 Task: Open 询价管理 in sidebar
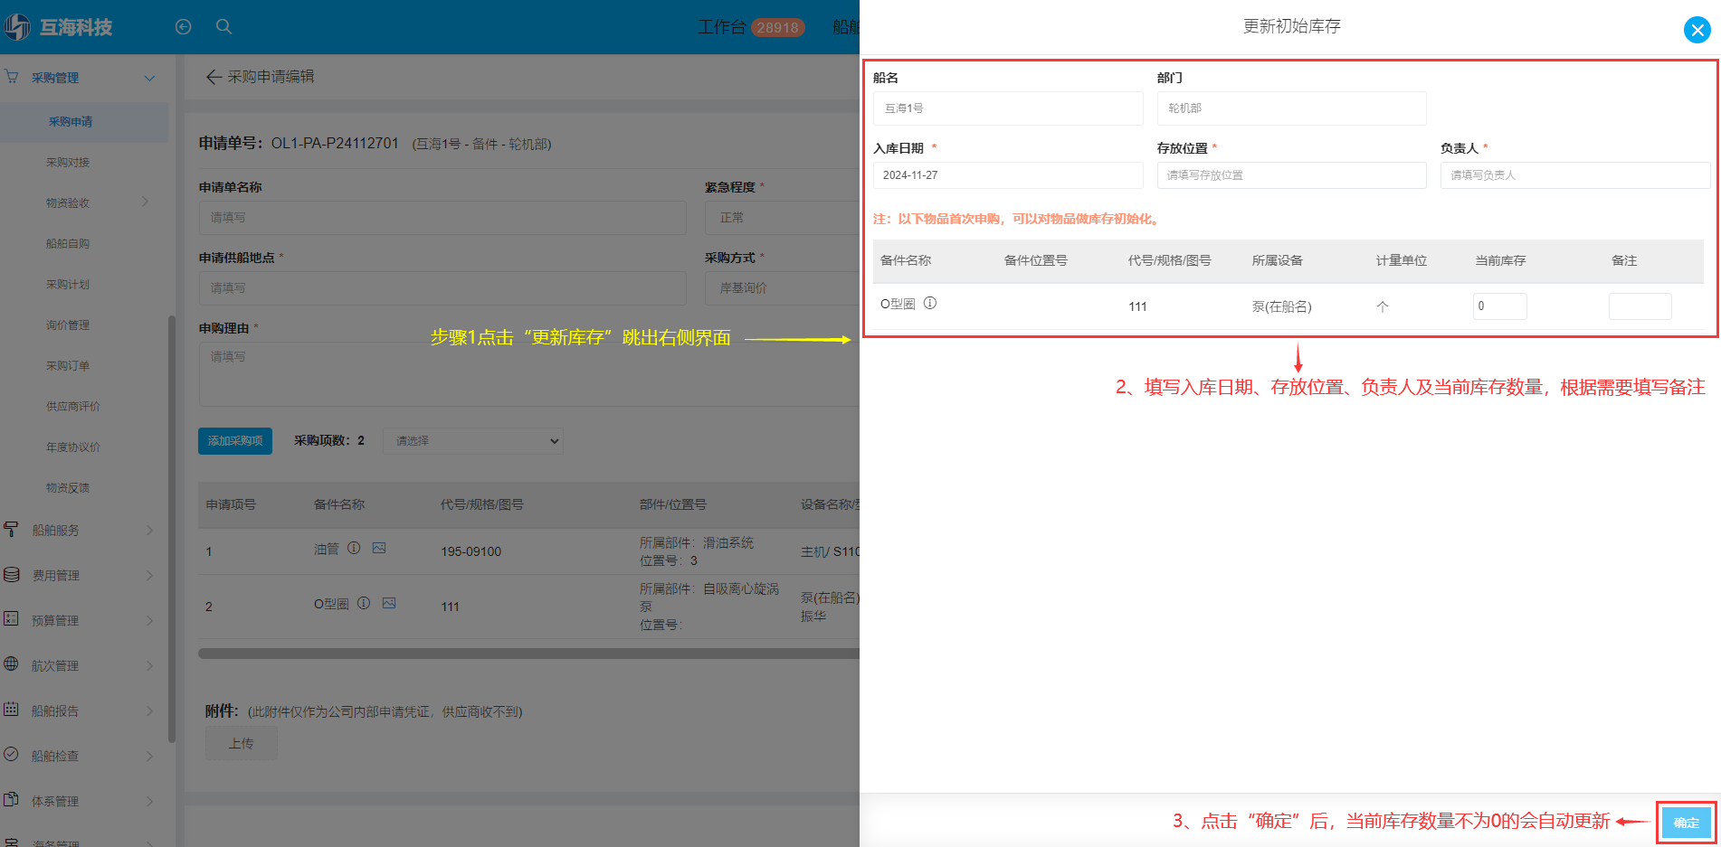point(68,325)
